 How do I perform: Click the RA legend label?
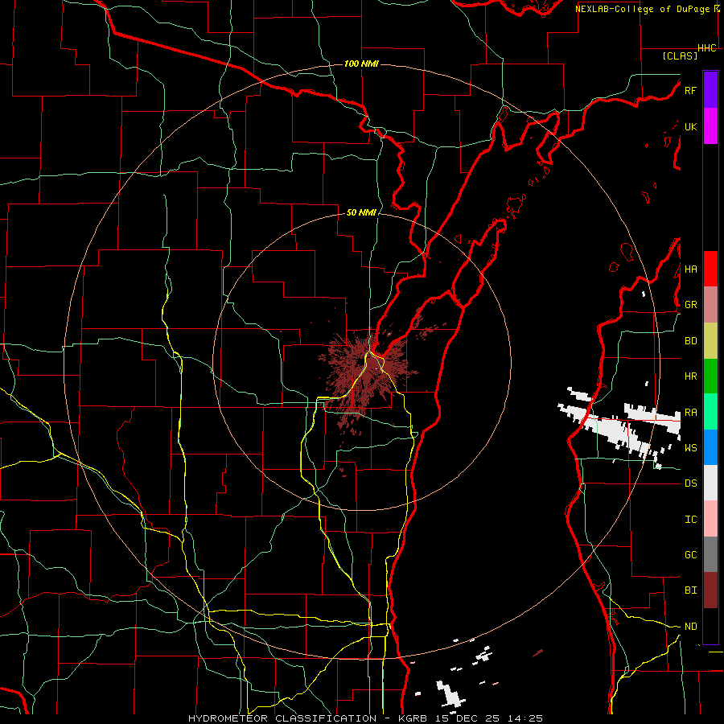point(690,413)
